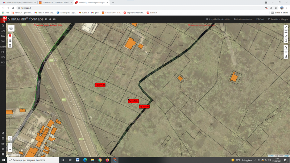The width and height of the screenshot is (290, 163).
Task: Open the map layers selector
Action: click(x=11, y=28)
